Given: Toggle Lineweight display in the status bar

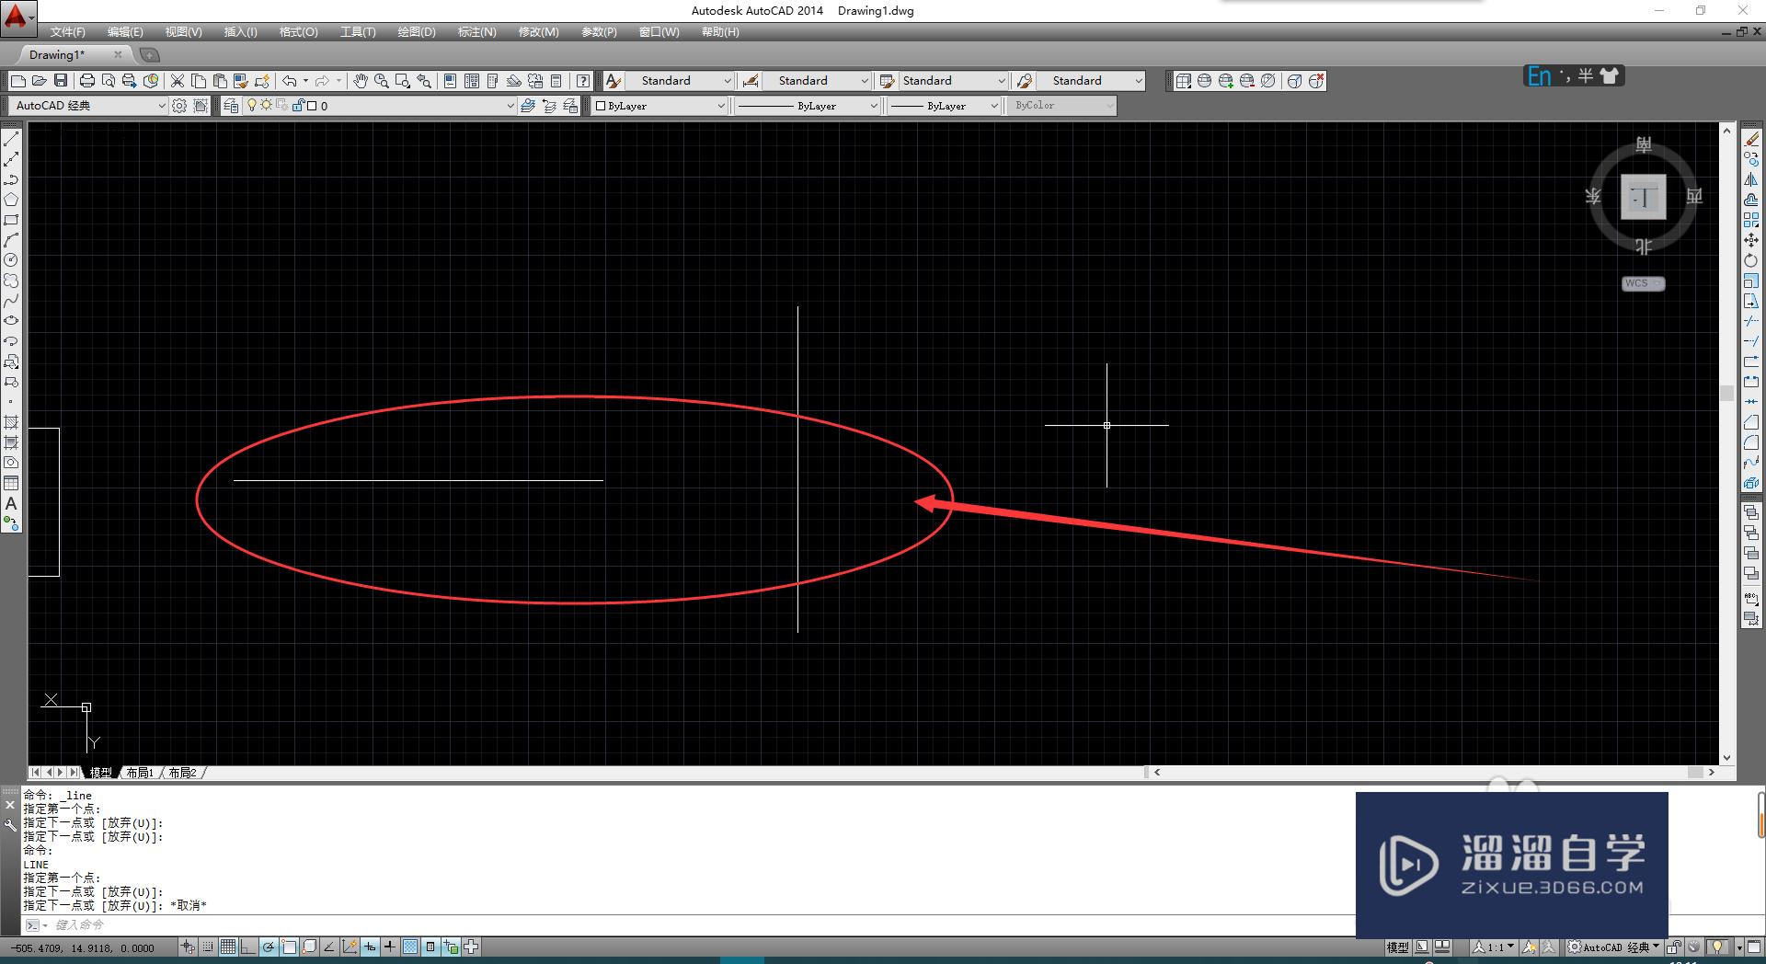Looking at the screenshot, I should coord(390,947).
